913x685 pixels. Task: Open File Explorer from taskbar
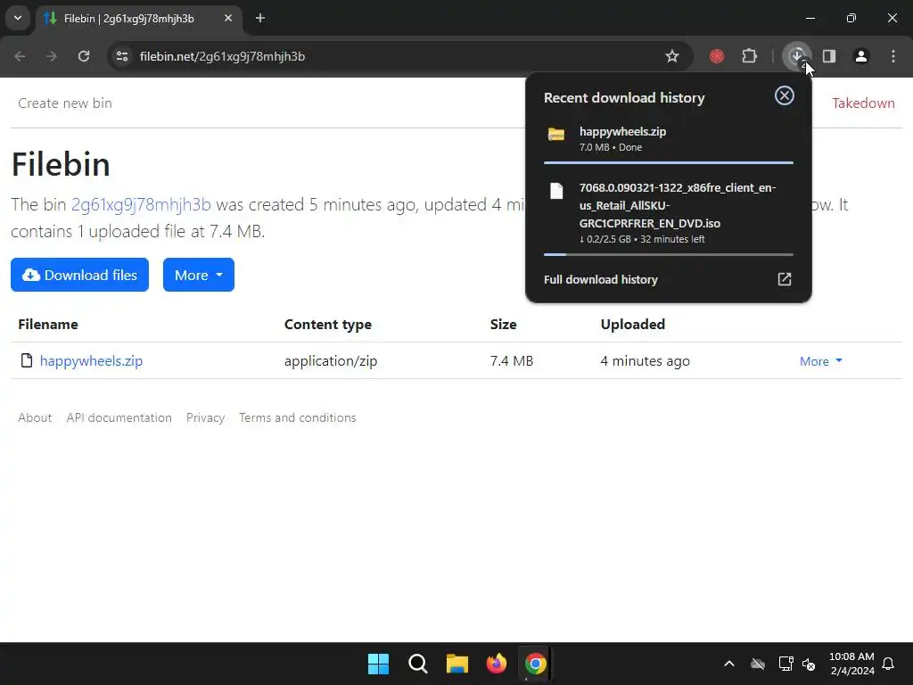pos(457,664)
